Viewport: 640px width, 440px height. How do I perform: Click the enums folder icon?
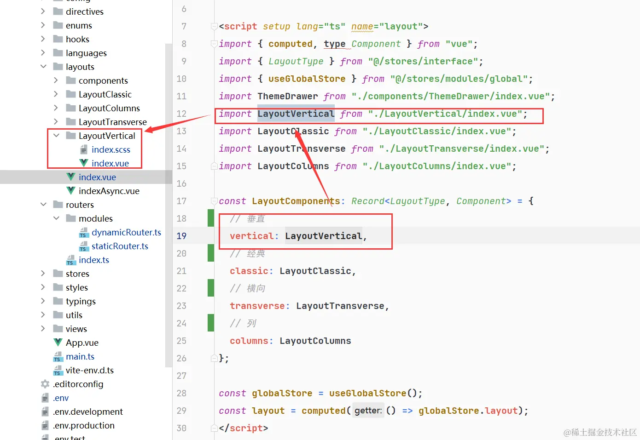pos(58,25)
